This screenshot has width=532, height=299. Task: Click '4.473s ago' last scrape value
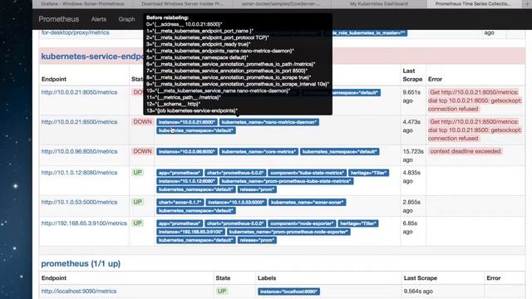pyautogui.click(x=411, y=125)
